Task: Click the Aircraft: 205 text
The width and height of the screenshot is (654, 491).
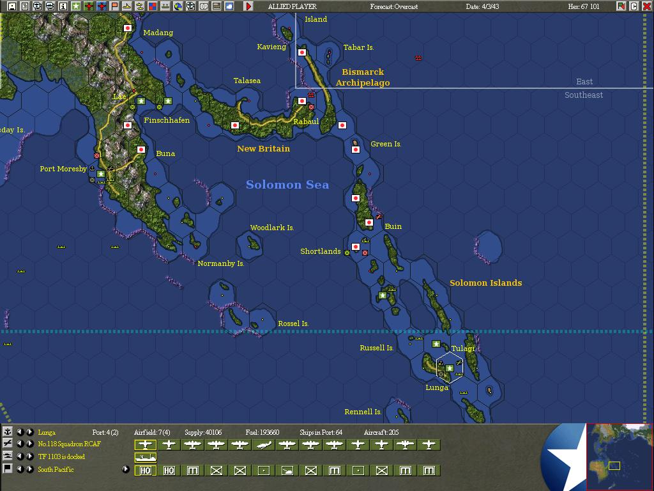Action: pos(381,432)
